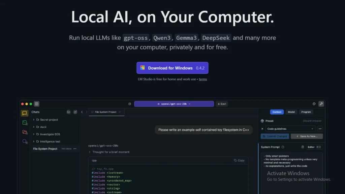This screenshot has width=345, height=194.
Task: Click the System Prompt help icon
Action: tap(283, 147)
